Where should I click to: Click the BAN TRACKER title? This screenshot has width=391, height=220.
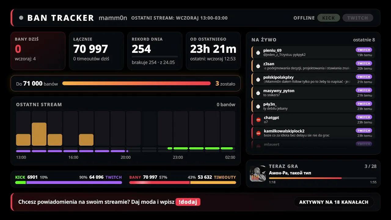[x=60, y=18]
